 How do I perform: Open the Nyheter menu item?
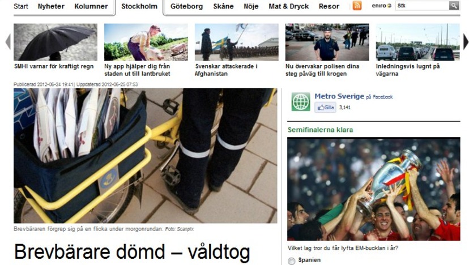coord(51,6)
